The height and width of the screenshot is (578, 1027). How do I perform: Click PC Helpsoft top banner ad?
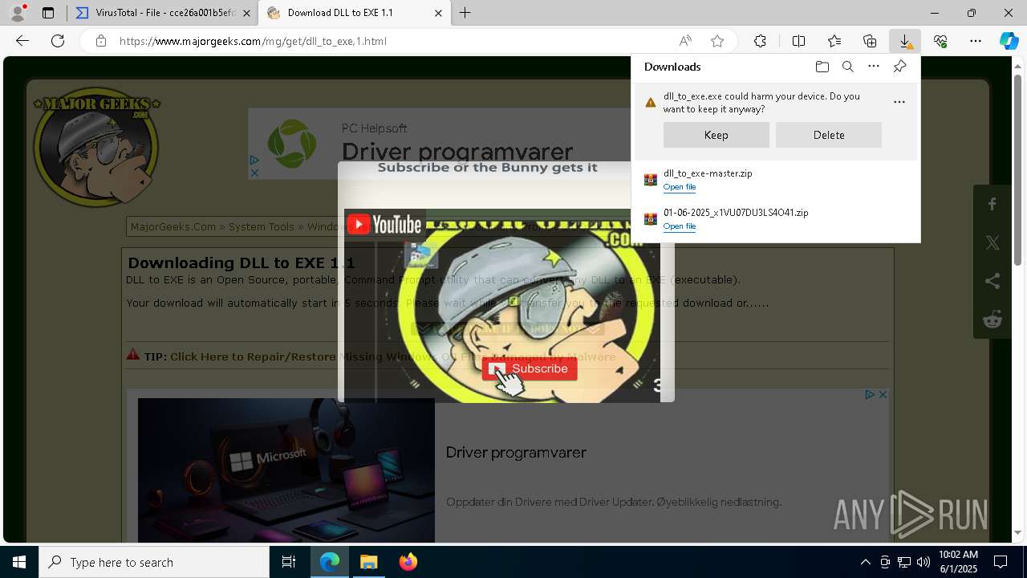(440, 144)
